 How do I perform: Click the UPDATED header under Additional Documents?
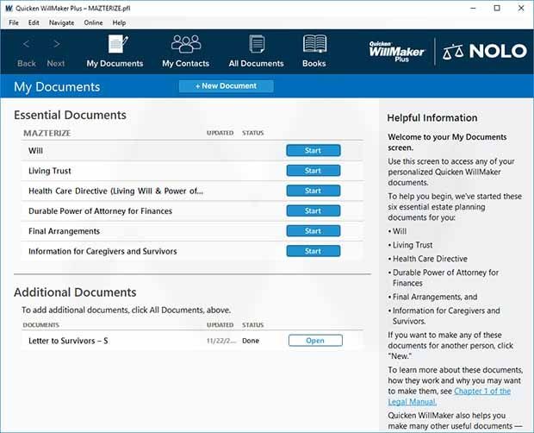click(x=220, y=325)
